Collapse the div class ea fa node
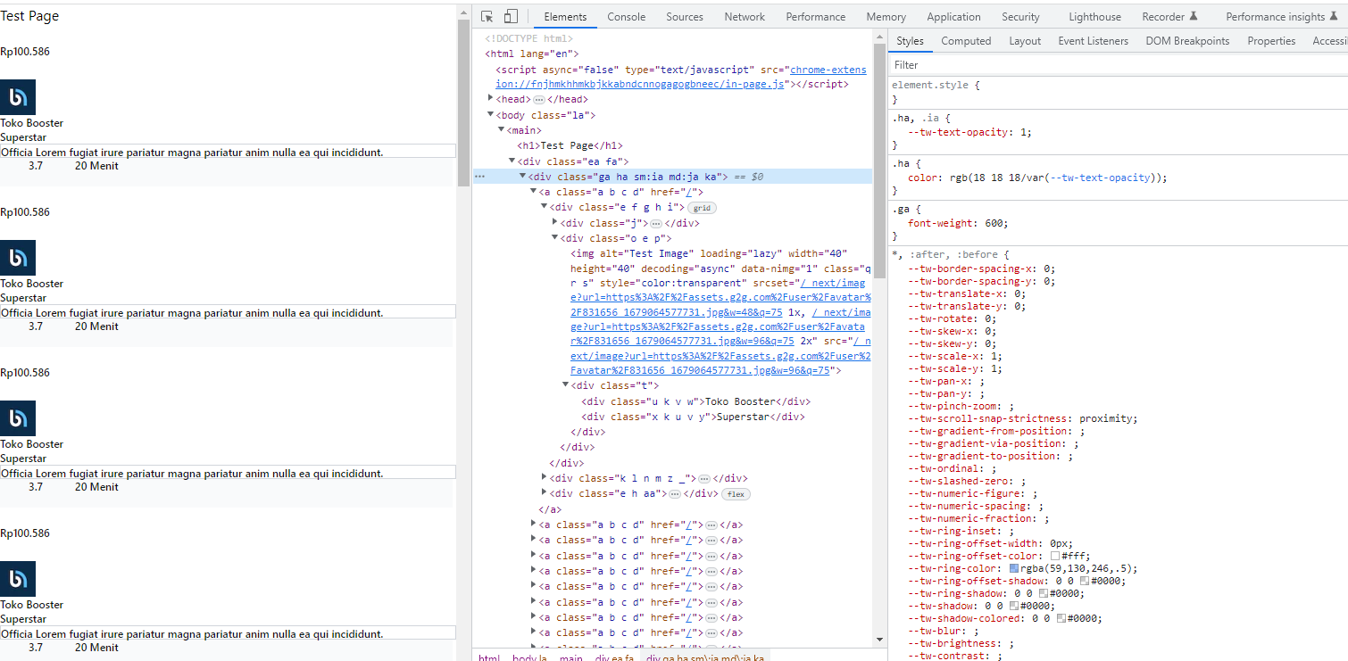Viewport: 1348px width, 661px height. pyautogui.click(x=512, y=161)
